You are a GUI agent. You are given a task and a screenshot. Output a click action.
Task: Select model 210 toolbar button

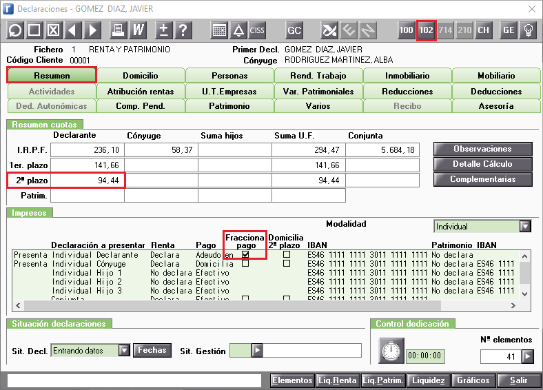click(x=464, y=30)
